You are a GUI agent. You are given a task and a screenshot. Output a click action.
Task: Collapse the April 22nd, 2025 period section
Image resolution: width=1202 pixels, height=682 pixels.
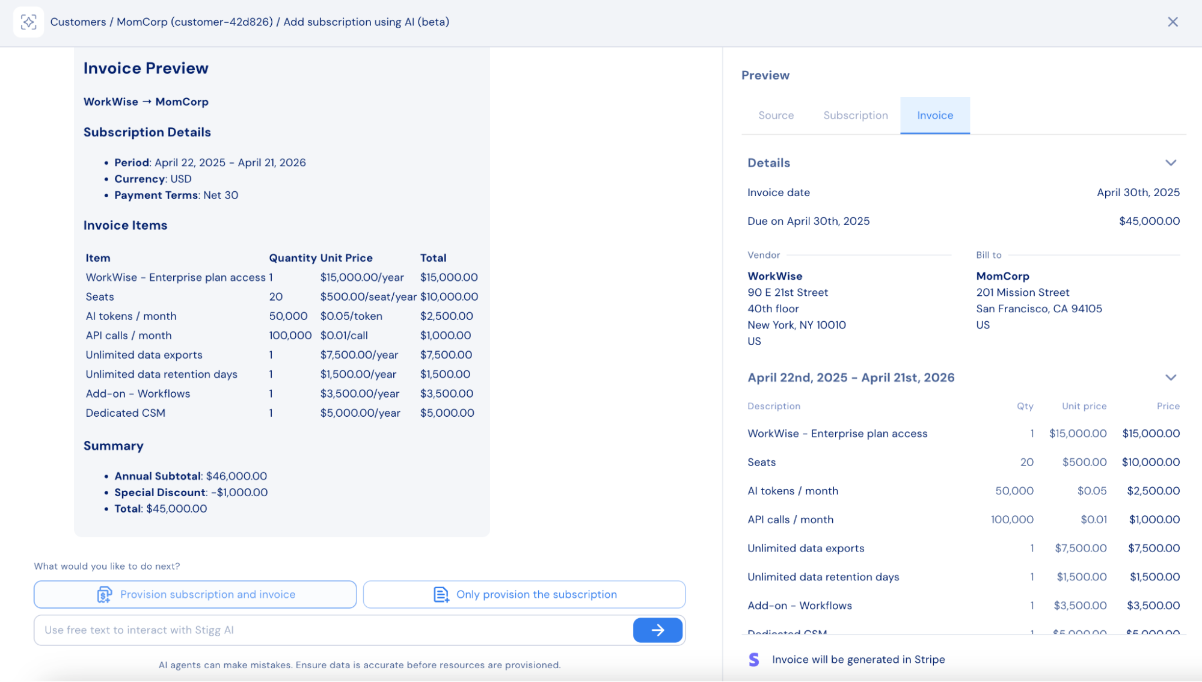1170,378
